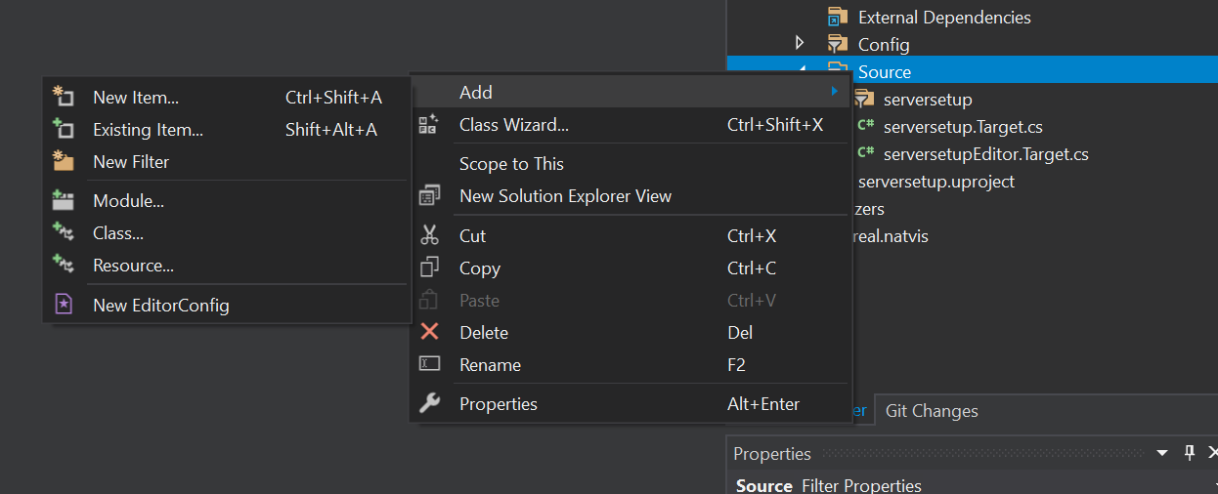The width and height of the screenshot is (1218, 494).
Task: Click the New Filter folder icon
Action: click(63, 161)
